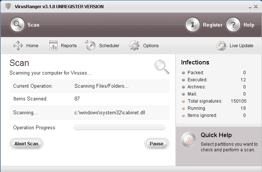Click the Operation Progress bar

[x=120, y=127]
